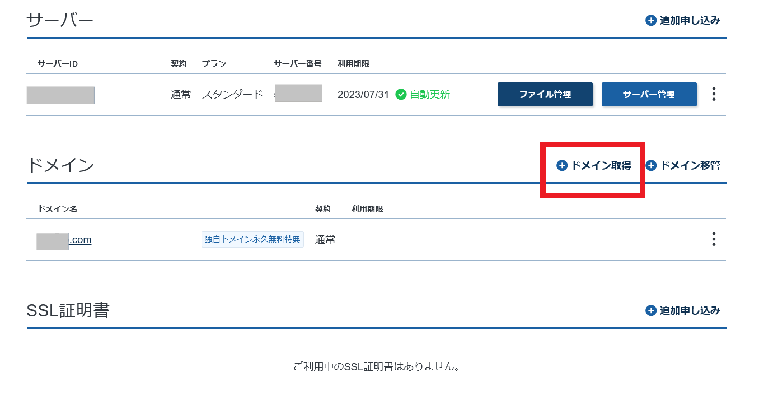Click サーバーID column header

click(58, 64)
